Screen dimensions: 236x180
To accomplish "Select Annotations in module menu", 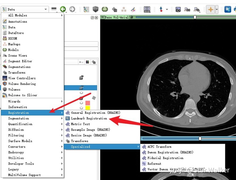I will point(32,22).
